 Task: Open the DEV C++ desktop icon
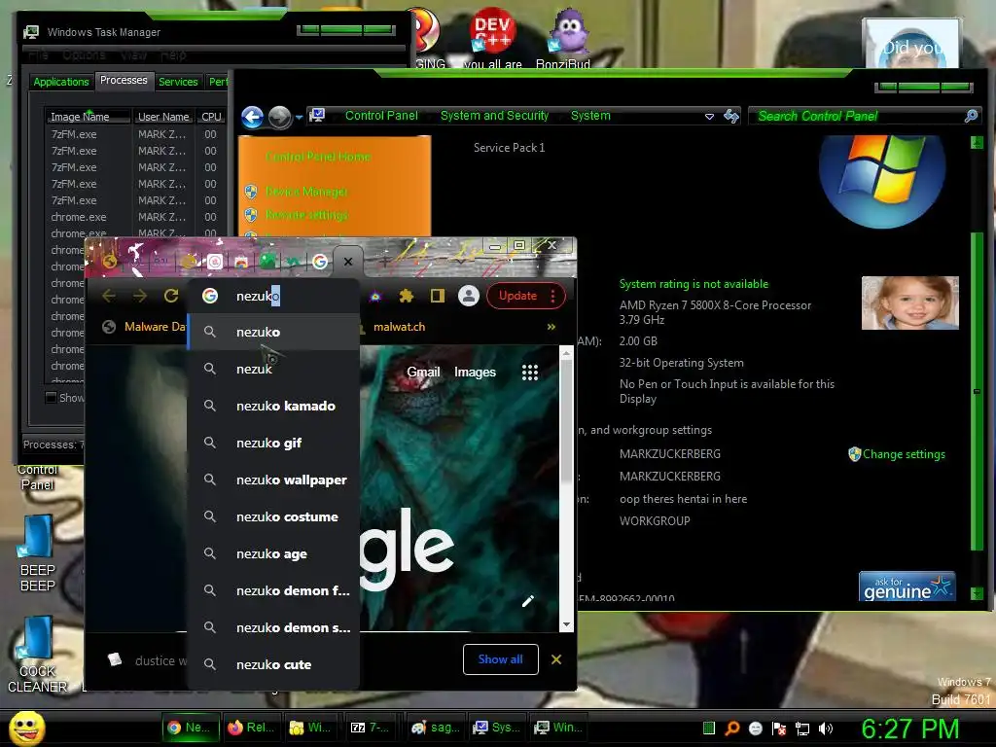[492, 38]
